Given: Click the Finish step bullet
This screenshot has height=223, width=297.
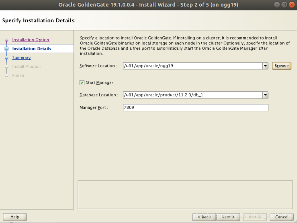Looking at the screenshot, I should 7,75.
